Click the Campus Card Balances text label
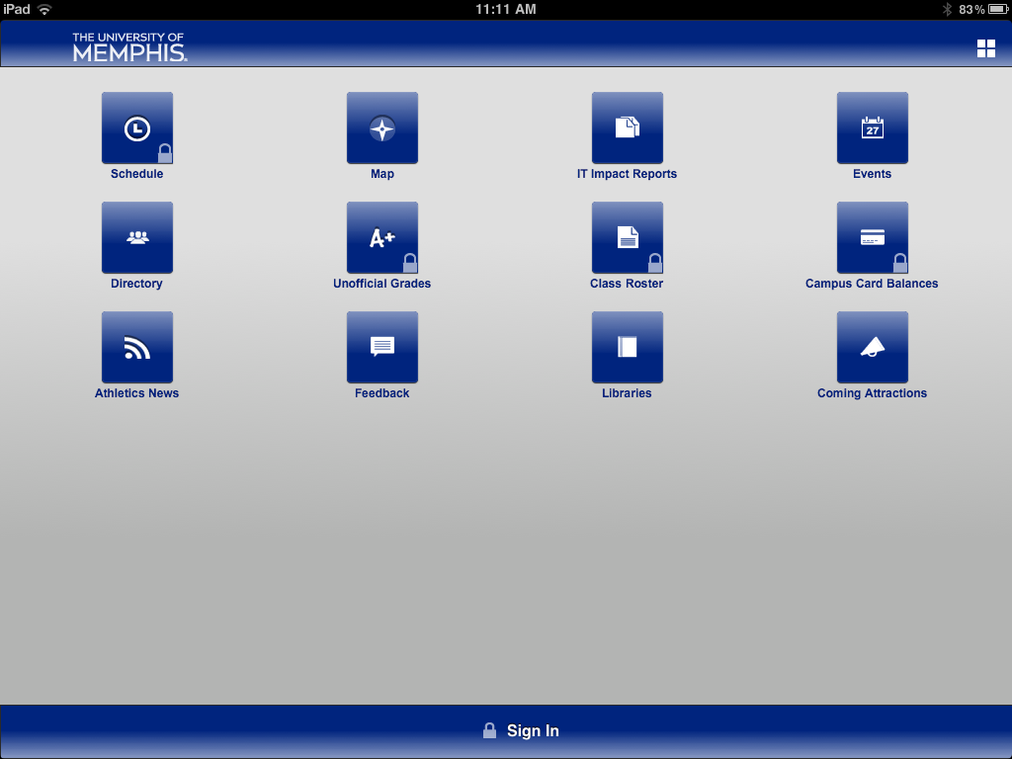The height and width of the screenshot is (759, 1012). 872,284
